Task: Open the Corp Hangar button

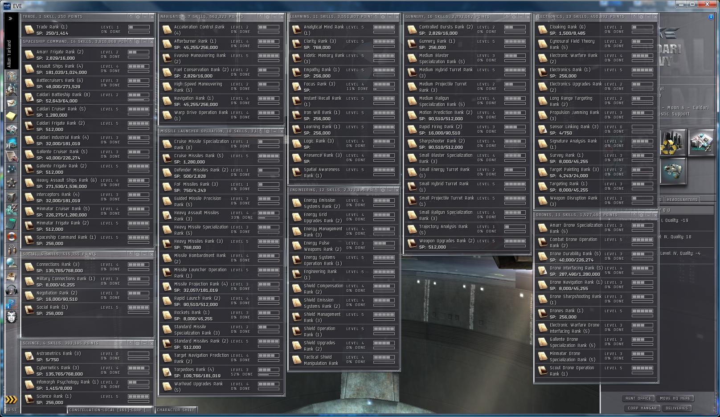Action: pos(642,408)
